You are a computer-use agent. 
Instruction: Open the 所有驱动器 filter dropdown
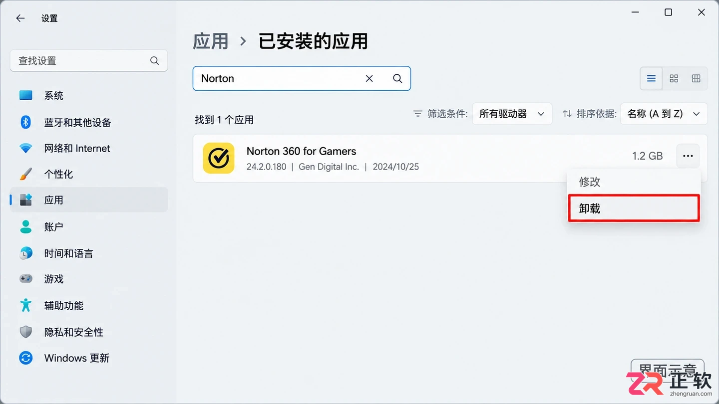(512, 114)
